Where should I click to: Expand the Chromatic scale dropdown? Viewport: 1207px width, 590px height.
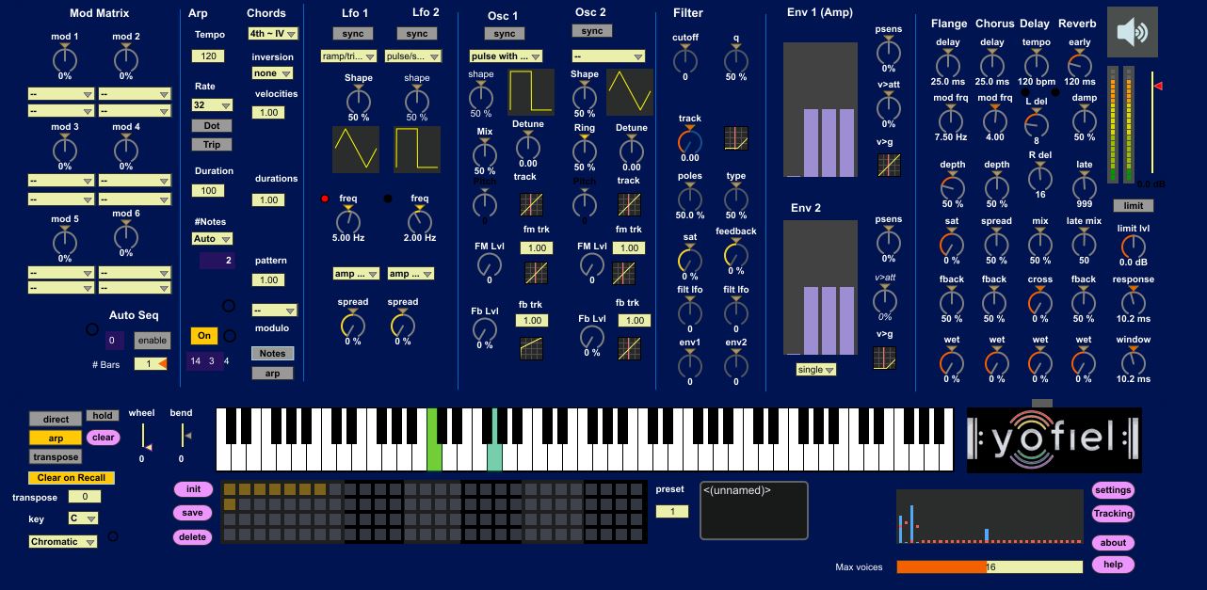(x=63, y=542)
